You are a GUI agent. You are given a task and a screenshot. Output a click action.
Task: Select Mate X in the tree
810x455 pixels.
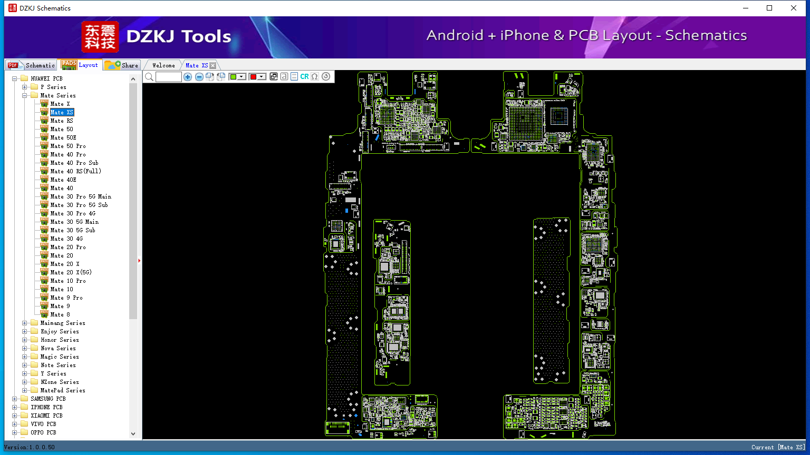click(x=60, y=104)
